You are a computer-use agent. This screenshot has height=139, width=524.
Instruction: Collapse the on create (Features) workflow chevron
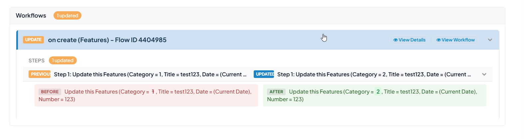[x=490, y=40]
